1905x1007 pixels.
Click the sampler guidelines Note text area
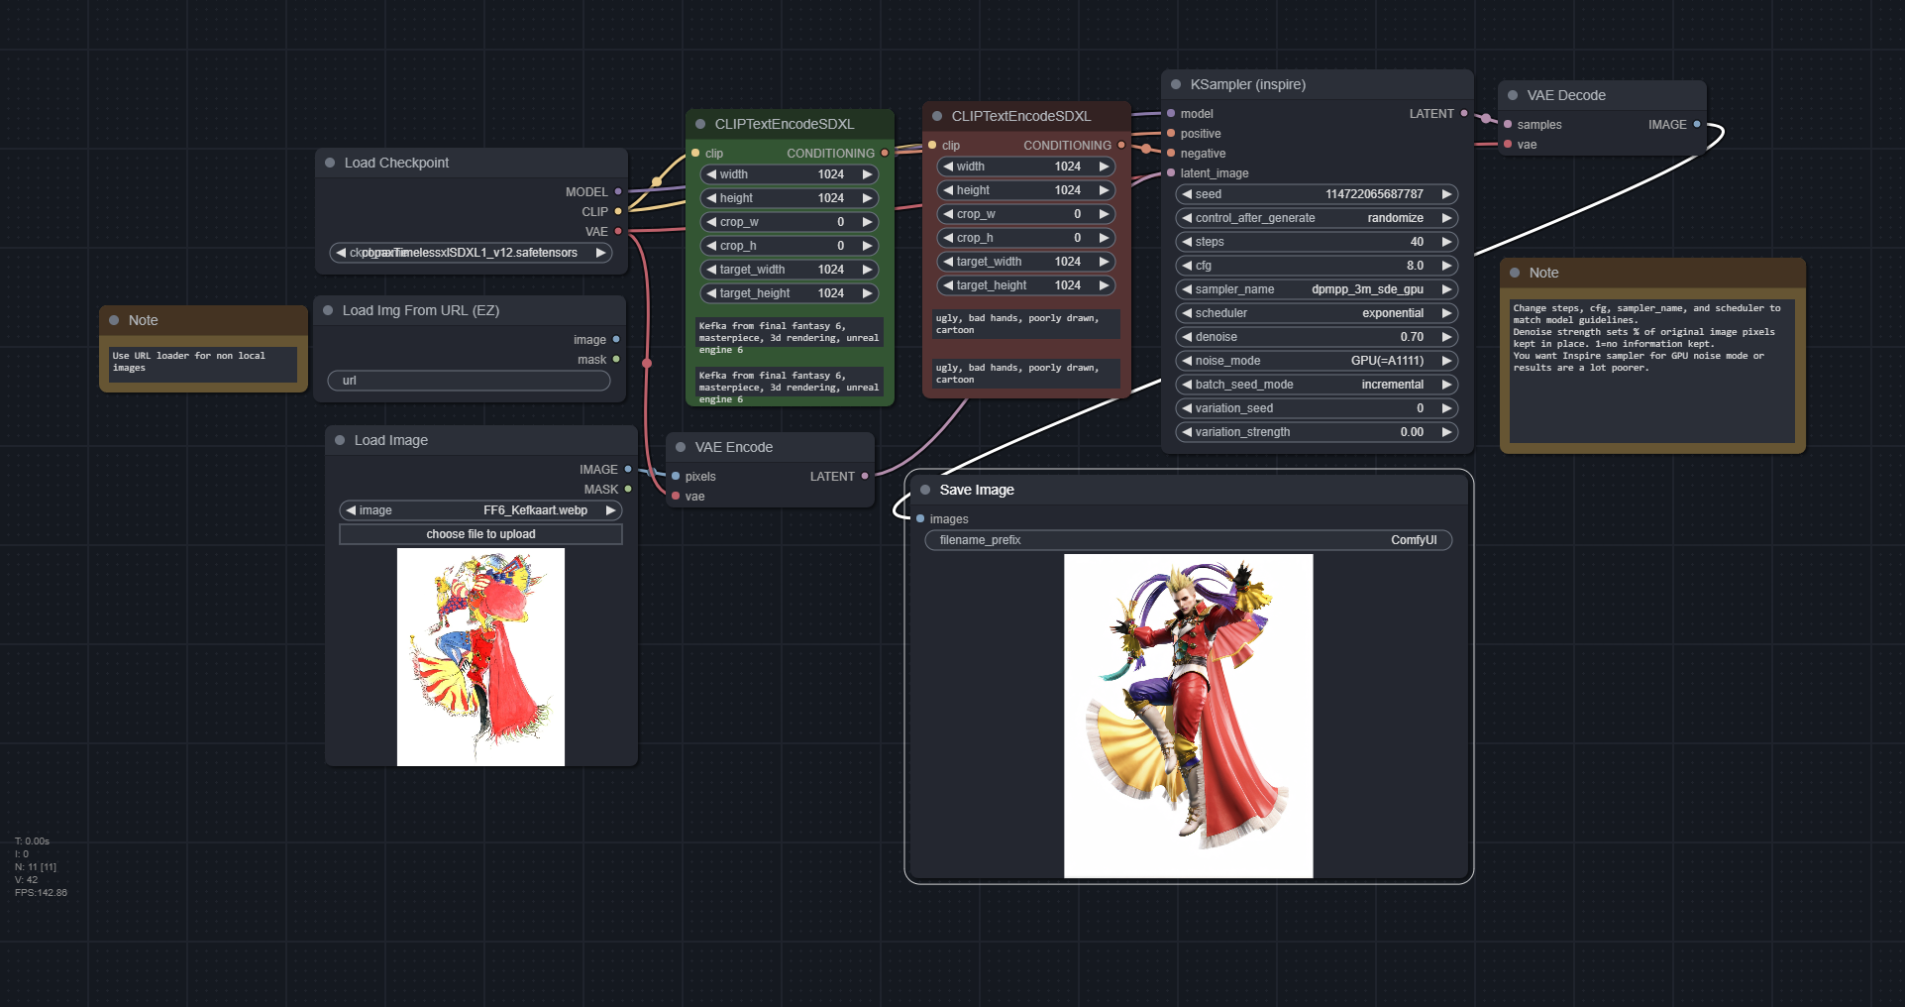point(1652,370)
